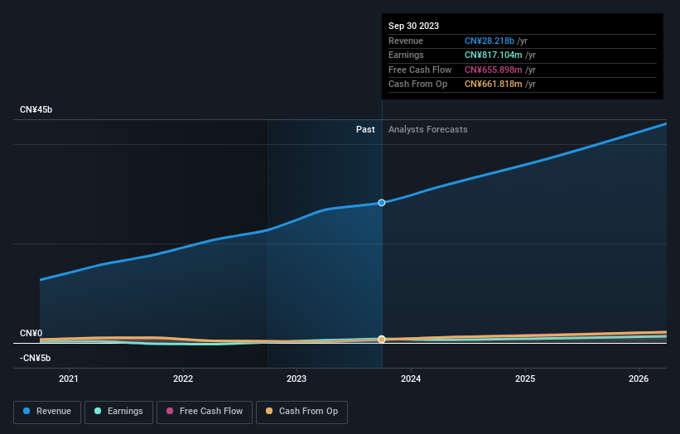Click the Past label on chart

tap(365, 129)
